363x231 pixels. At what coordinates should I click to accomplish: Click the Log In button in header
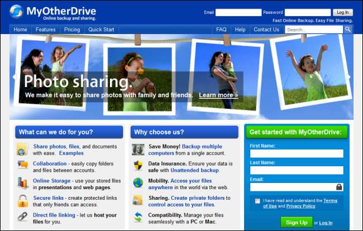coord(343,12)
